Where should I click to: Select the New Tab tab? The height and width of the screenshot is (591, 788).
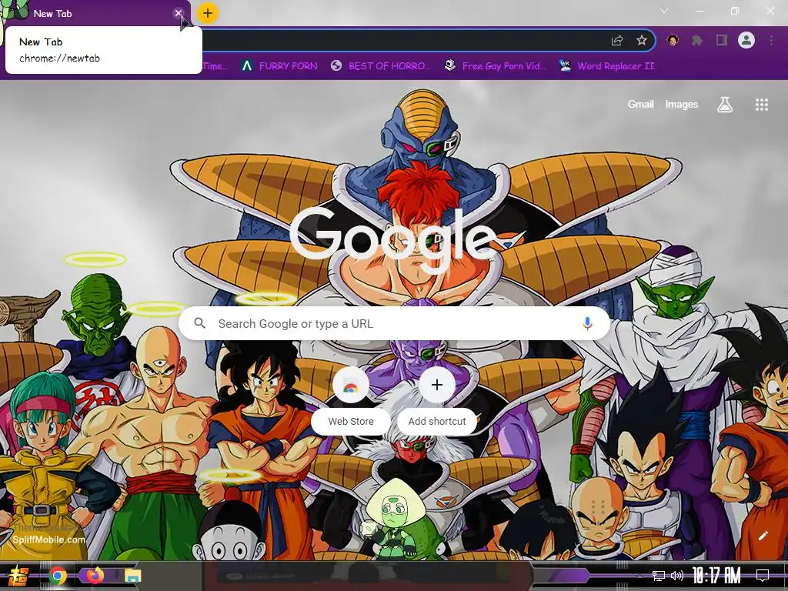95,14
